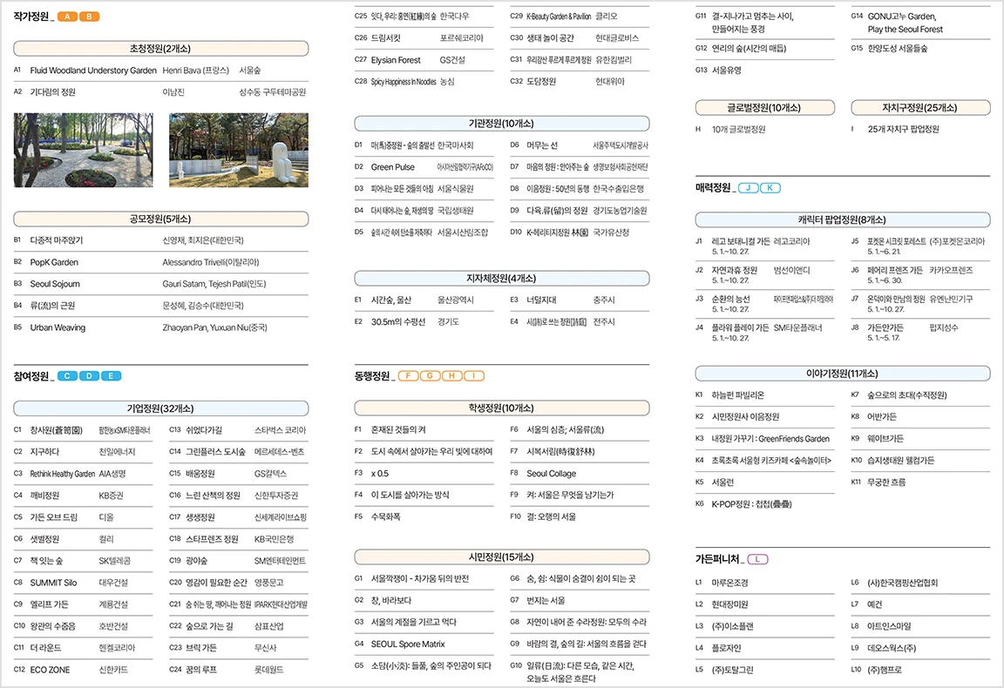
Task: Click the I badge beside 동행정원
Action: click(474, 375)
